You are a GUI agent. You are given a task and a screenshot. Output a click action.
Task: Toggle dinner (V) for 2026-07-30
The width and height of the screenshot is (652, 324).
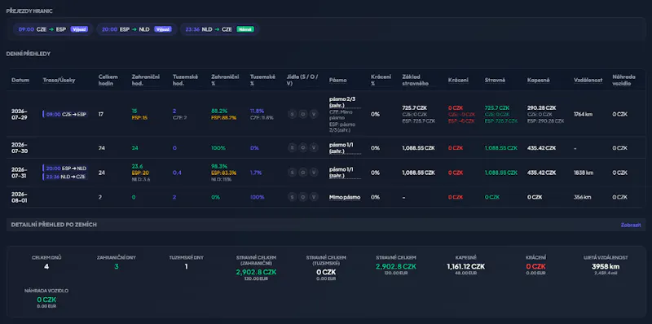click(x=314, y=148)
